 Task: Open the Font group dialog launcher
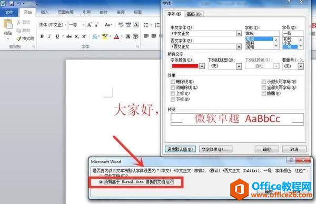[x=137, y=47]
